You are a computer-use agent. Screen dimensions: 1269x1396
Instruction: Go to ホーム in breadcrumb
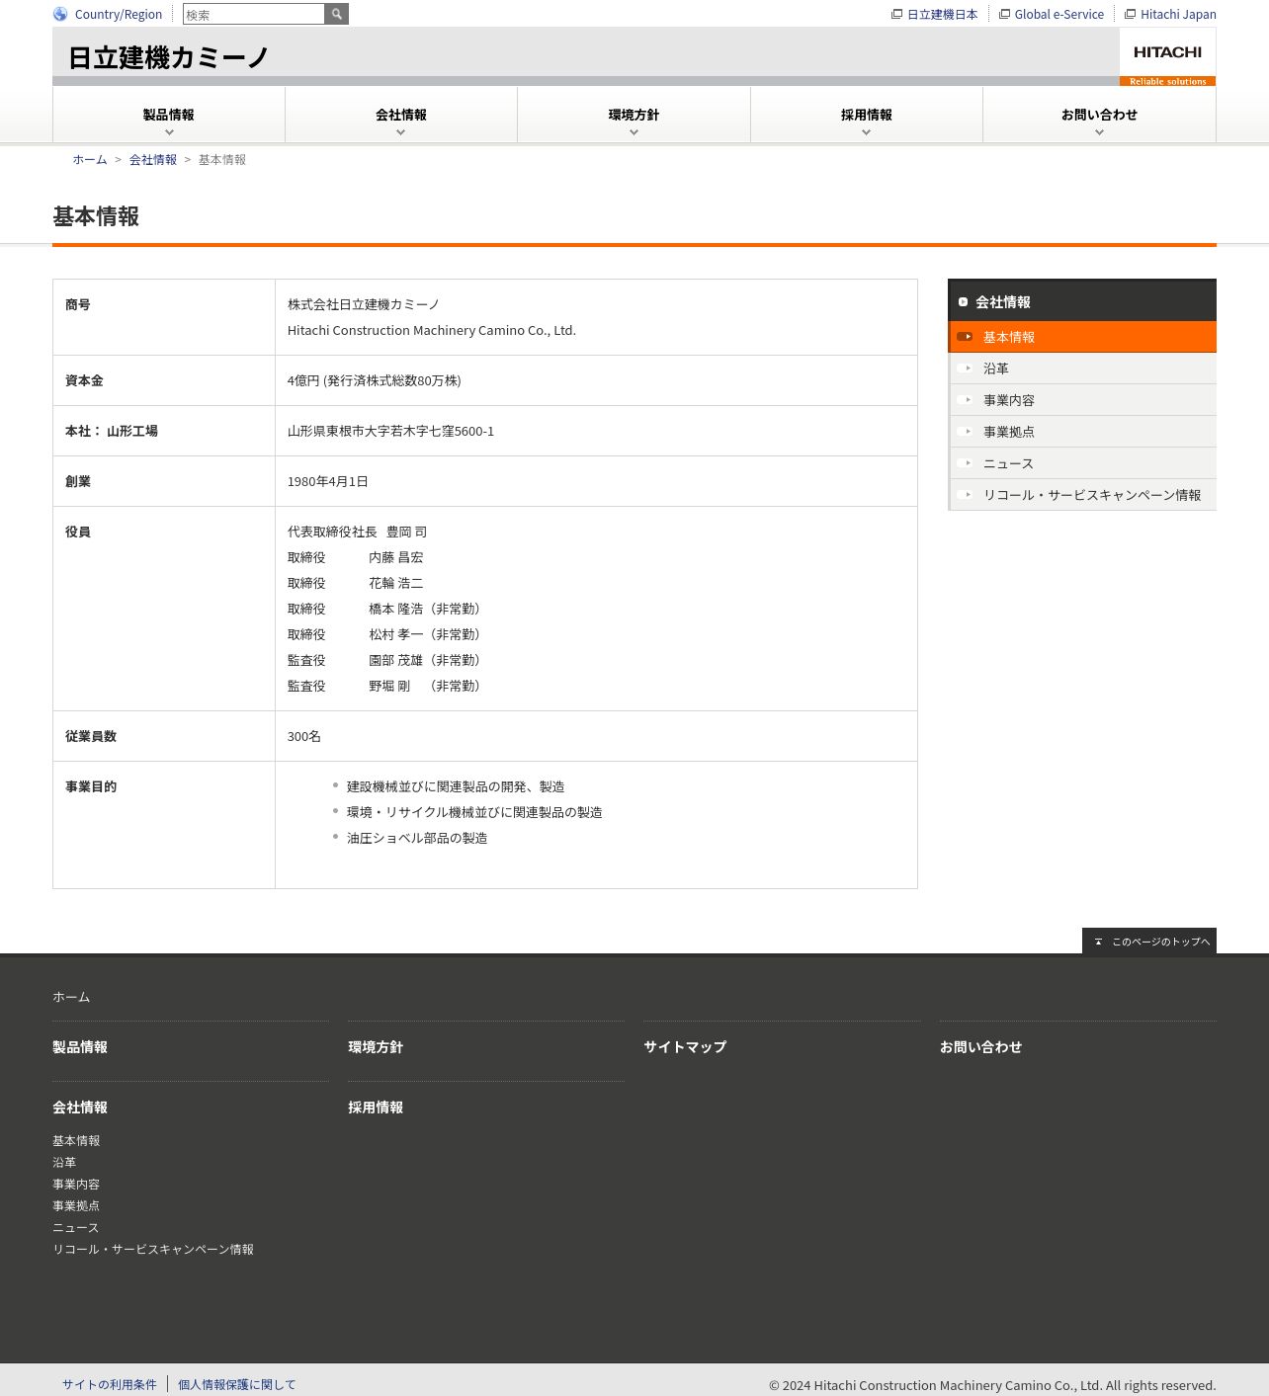(x=90, y=159)
